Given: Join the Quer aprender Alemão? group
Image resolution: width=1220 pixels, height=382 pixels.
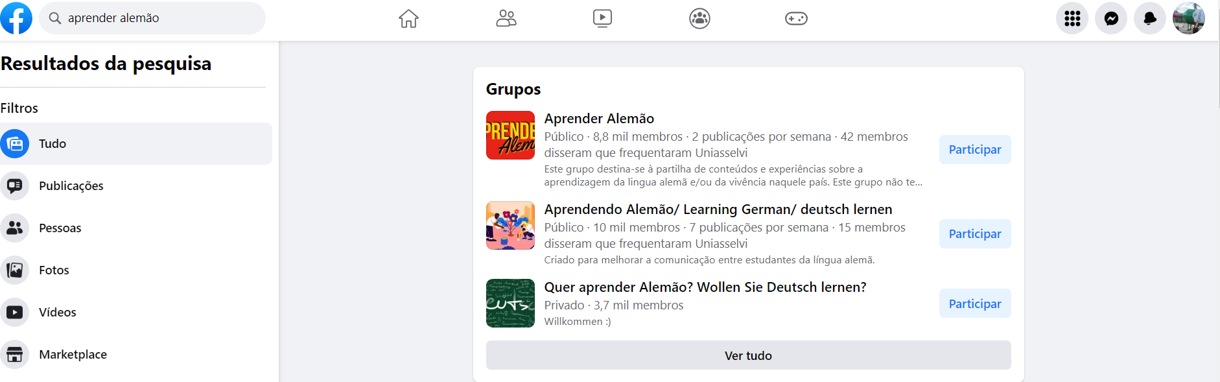Looking at the screenshot, I should pyautogui.click(x=975, y=304).
